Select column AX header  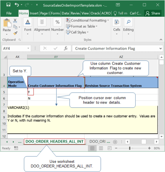(17, 57)
